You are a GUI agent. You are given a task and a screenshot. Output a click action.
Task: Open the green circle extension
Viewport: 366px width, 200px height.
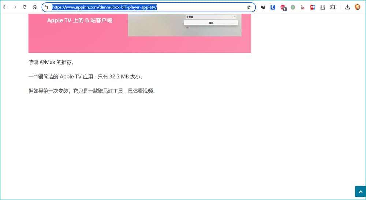tap(293, 7)
